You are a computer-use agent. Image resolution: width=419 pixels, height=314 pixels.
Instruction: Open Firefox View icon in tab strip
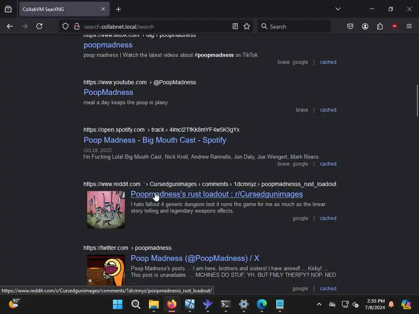(x=8, y=9)
